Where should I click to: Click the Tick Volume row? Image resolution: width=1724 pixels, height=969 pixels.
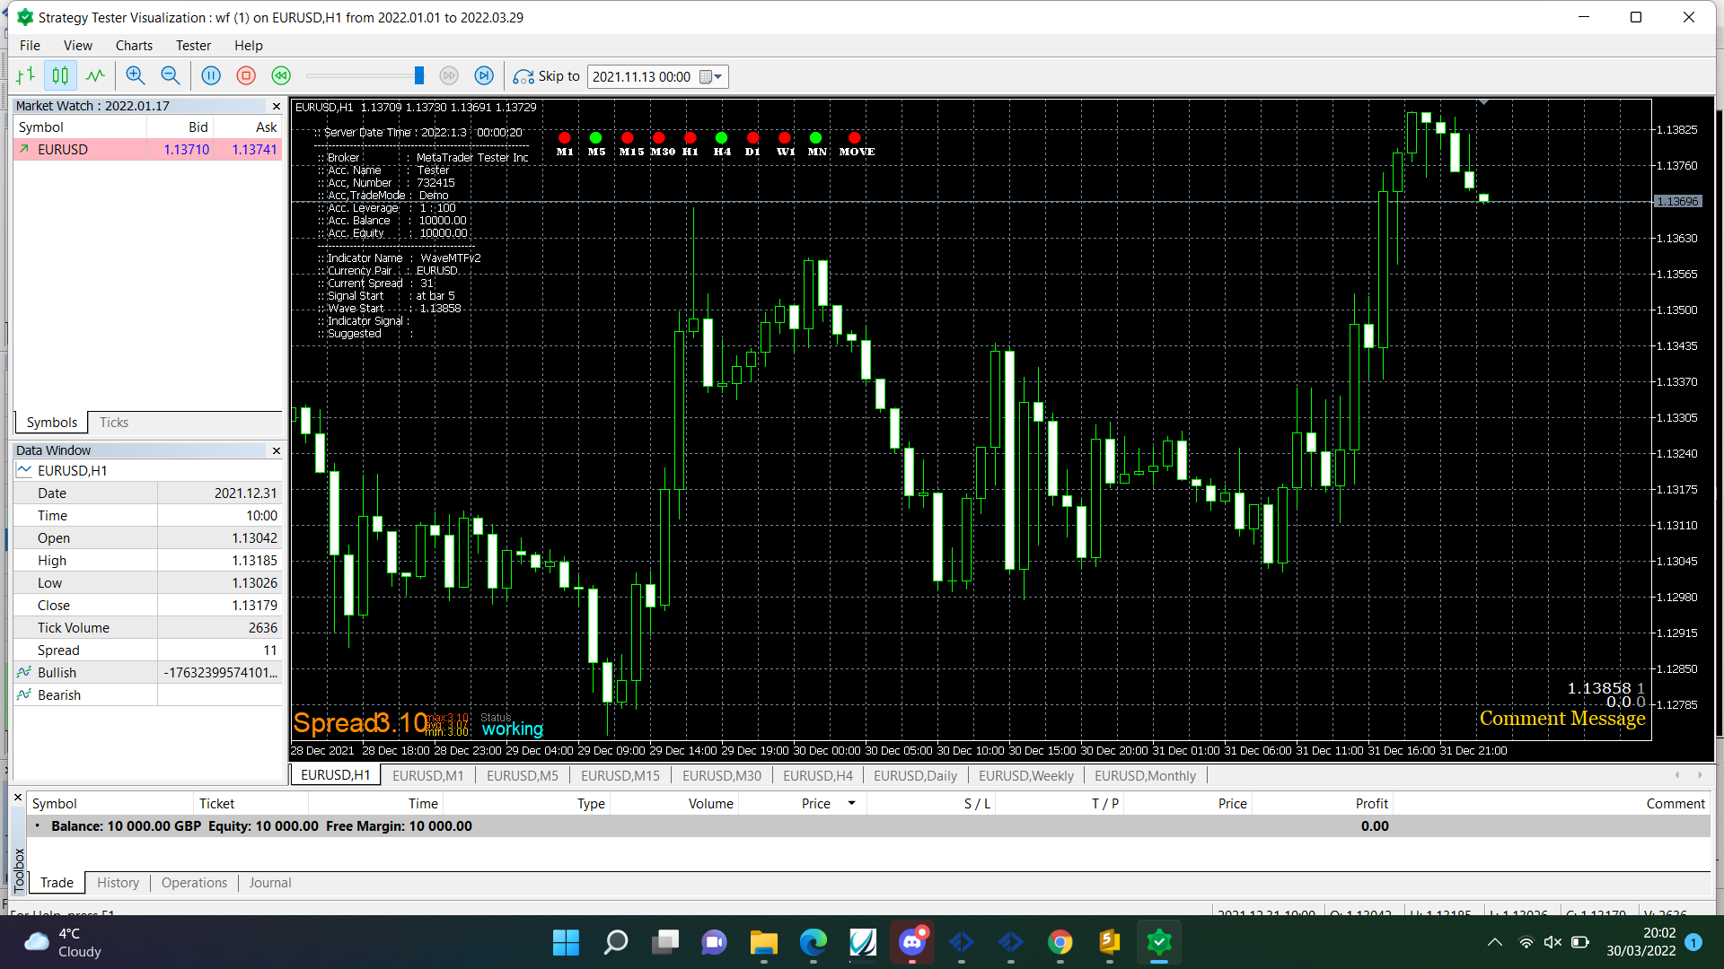148,628
